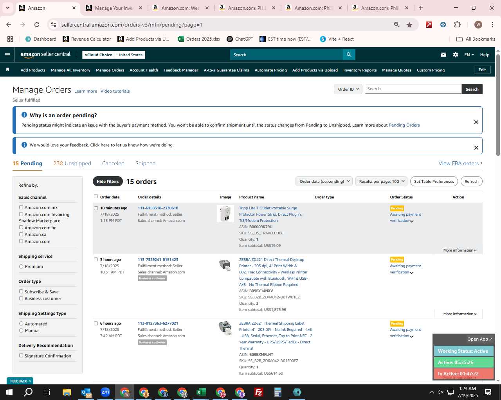Tick the select-all orders checkbox in the header
Image resolution: width=501 pixels, height=400 pixels.
coord(96,196)
